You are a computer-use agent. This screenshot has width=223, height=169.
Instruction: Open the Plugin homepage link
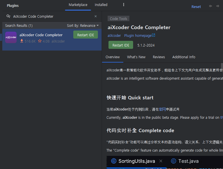(x=139, y=35)
